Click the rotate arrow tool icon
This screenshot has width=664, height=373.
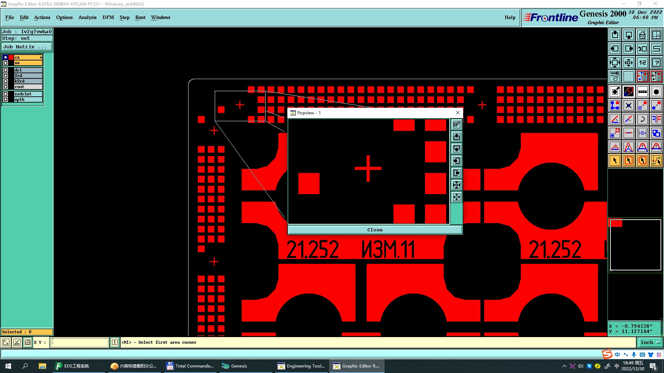click(x=642, y=119)
